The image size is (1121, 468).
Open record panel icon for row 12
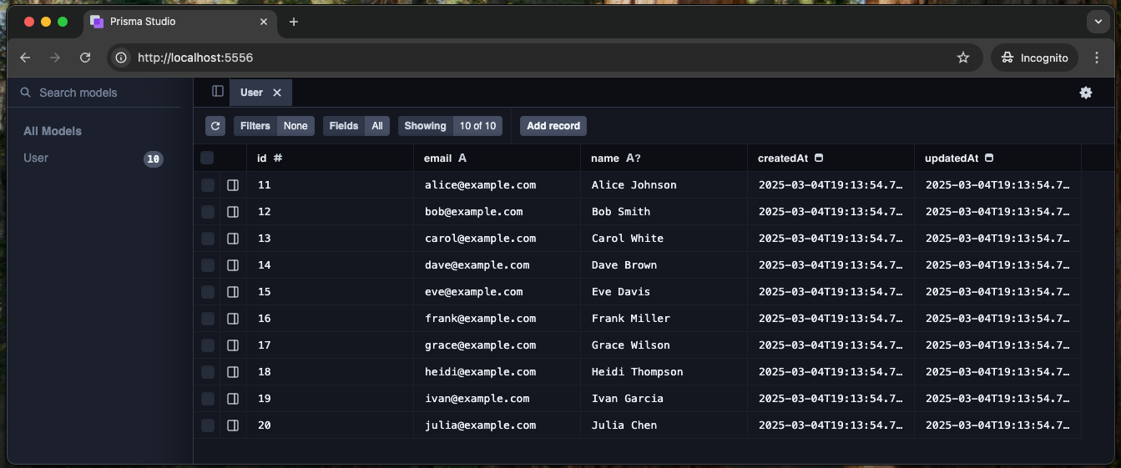pyautogui.click(x=233, y=212)
